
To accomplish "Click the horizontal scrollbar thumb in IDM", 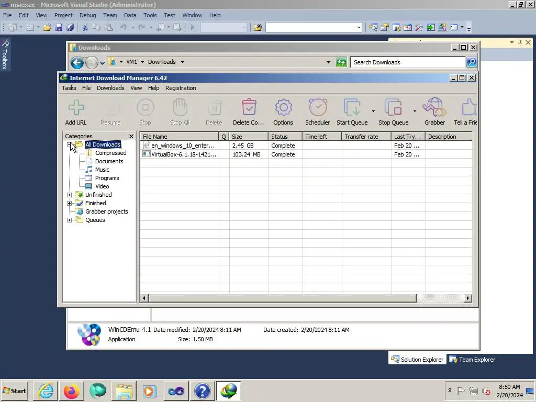I will click(282, 298).
